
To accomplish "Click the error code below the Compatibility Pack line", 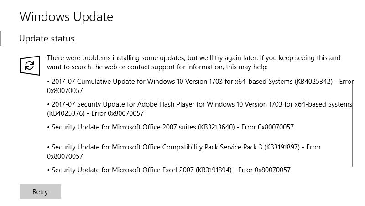I will click(65, 156).
